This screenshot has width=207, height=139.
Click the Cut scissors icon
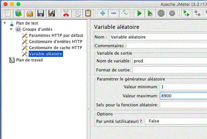[66, 13]
